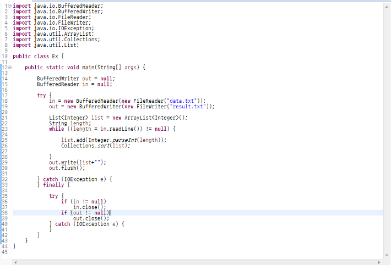Click 'if (out != null)' on highlighted line 38
The width and height of the screenshot is (391, 265).
(x=85, y=213)
